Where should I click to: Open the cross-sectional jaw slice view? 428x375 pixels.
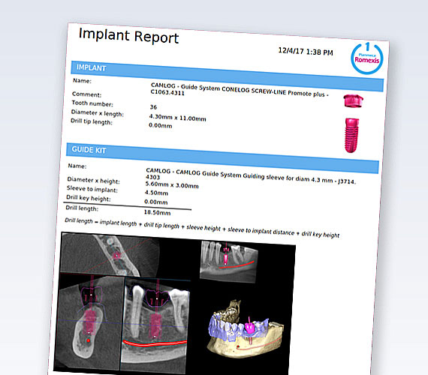pyautogui.click(x=90, y=322)
